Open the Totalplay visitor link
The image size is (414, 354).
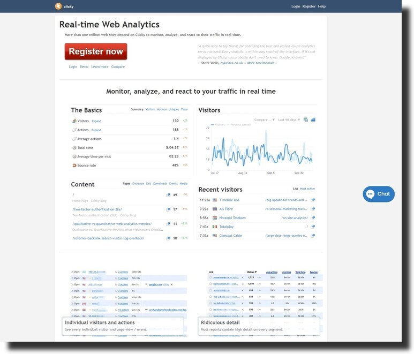226,227
